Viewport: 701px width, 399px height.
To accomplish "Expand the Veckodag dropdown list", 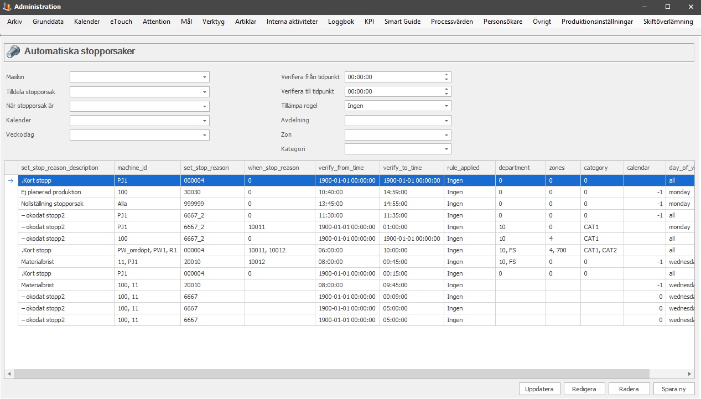I will (204, 135).
